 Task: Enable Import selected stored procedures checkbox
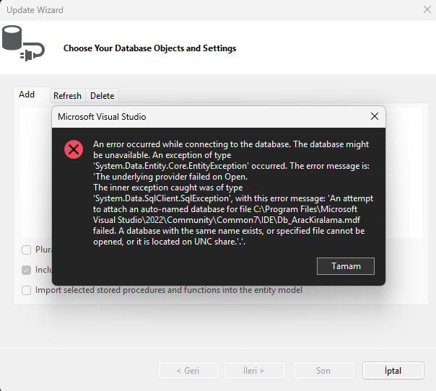point(27,291)
